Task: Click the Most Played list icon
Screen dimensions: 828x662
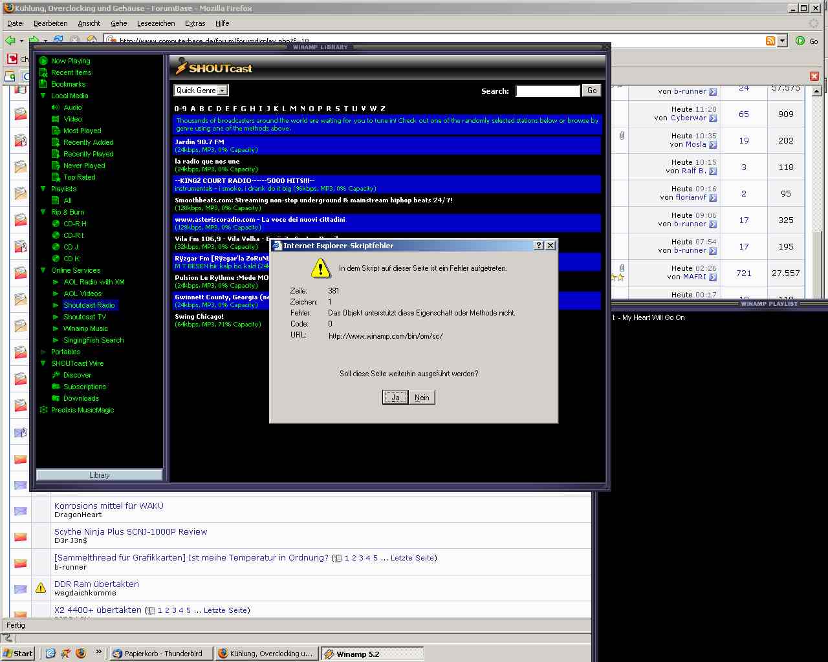Action: pos(56,131)
